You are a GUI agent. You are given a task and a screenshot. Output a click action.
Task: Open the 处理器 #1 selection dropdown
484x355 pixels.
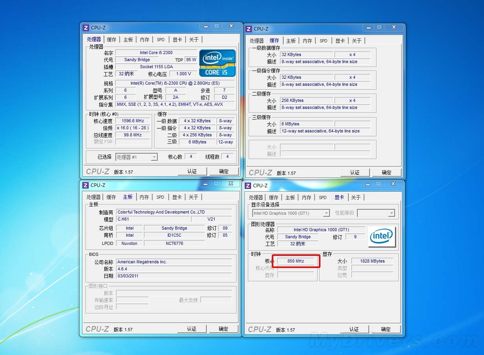[x=154, y=157]
